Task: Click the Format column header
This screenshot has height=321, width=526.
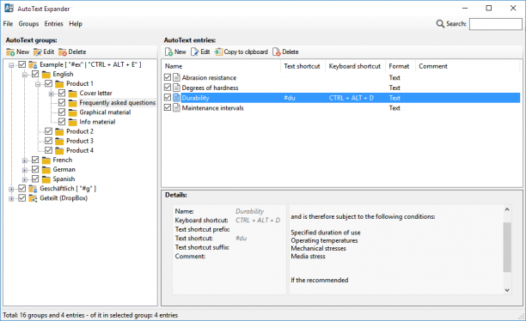Action: coord(401,66)
